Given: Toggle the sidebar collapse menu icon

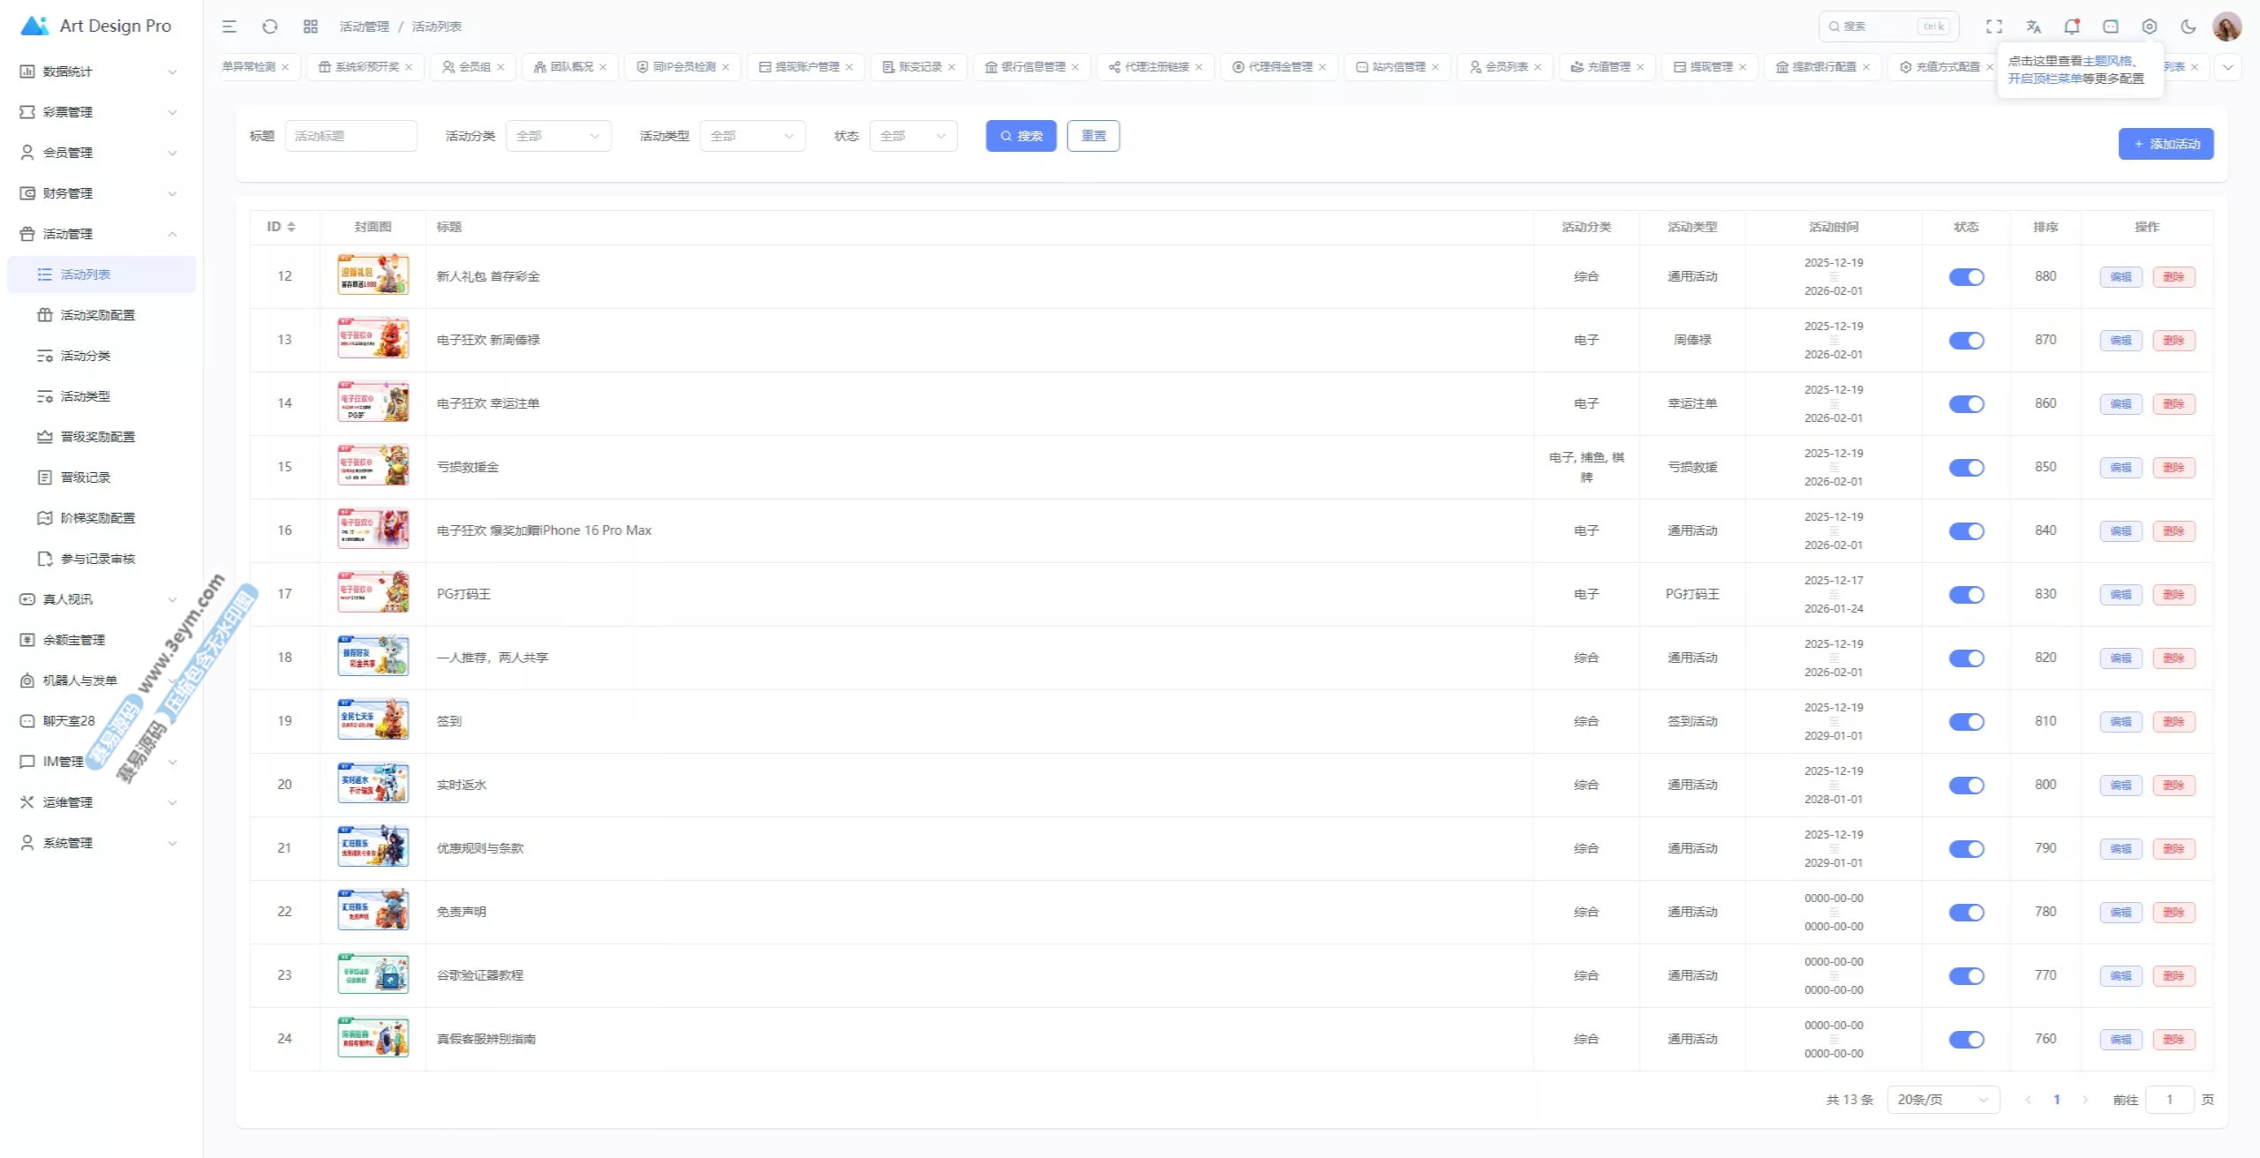Looking at the screenshot, I should click(230, 26).
